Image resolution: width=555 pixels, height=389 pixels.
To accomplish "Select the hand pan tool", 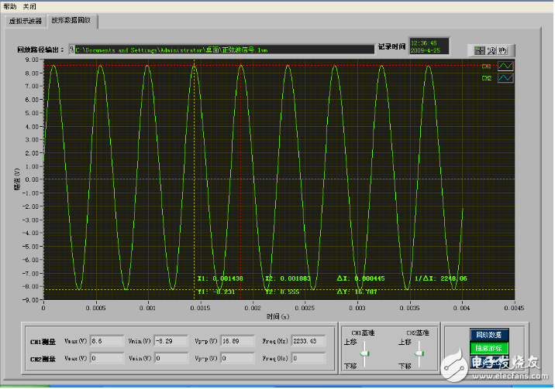I will (x=502, y=50).
